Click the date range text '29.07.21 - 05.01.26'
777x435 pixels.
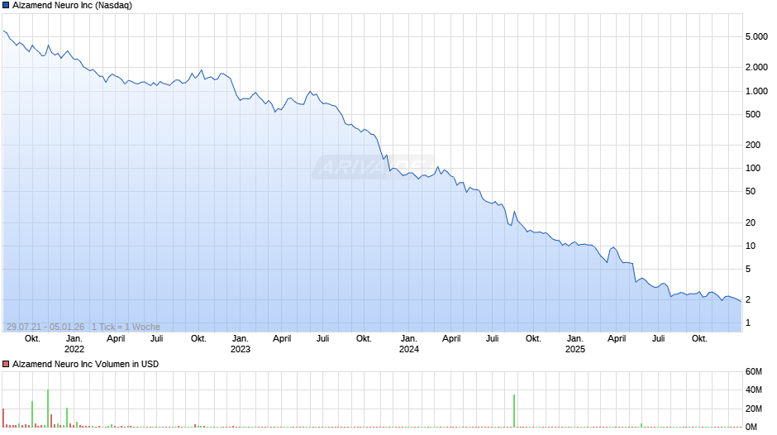(x=45, y=327)
